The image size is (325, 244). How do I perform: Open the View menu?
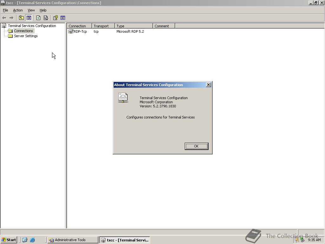31,10
